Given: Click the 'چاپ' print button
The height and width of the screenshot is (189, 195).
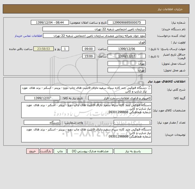Looking at the screenshot, I should (60, 151).
